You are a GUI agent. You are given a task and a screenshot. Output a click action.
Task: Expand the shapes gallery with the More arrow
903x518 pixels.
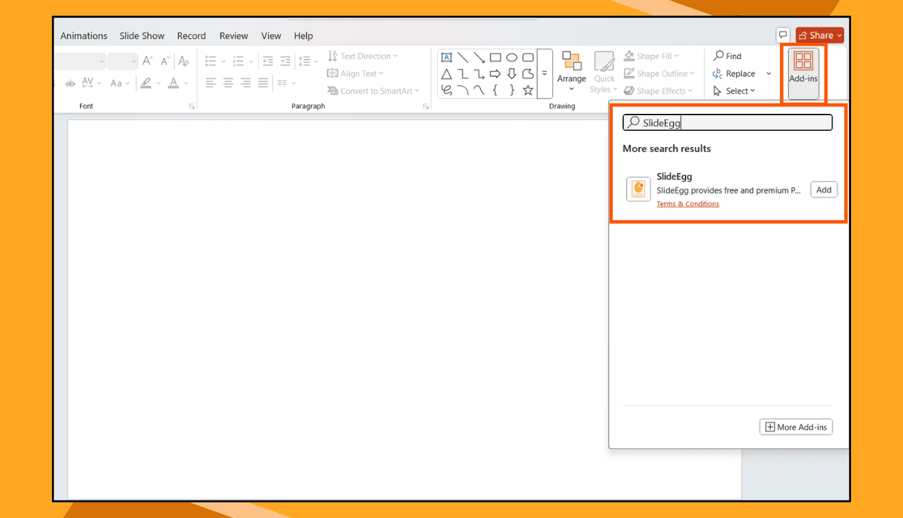tap(545, 73)
